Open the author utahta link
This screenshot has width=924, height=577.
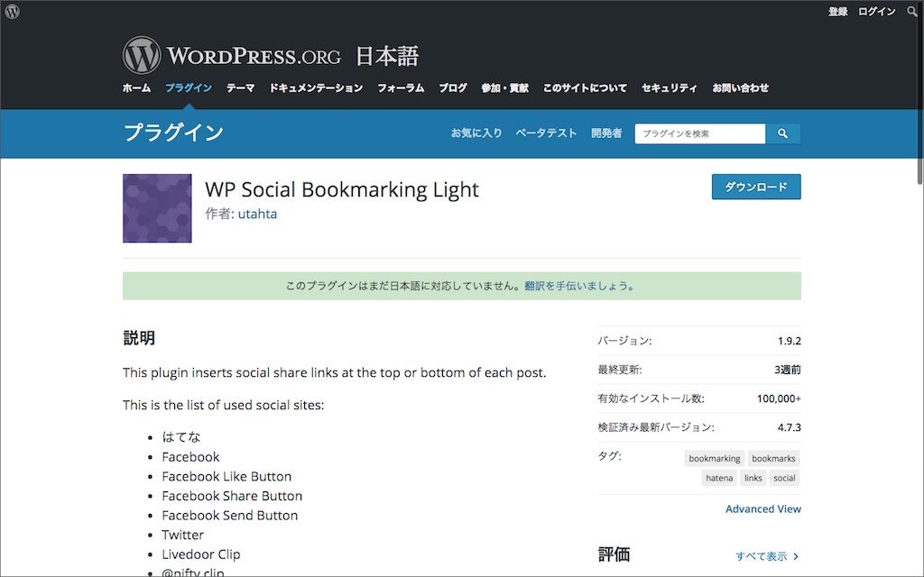tap(257, 214)
